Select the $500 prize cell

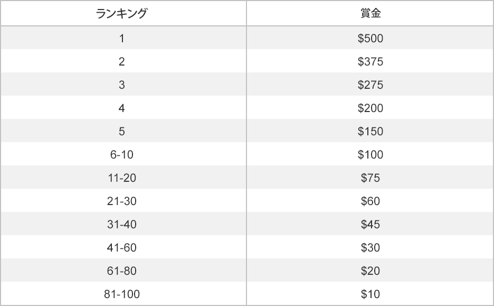point(370,38)
